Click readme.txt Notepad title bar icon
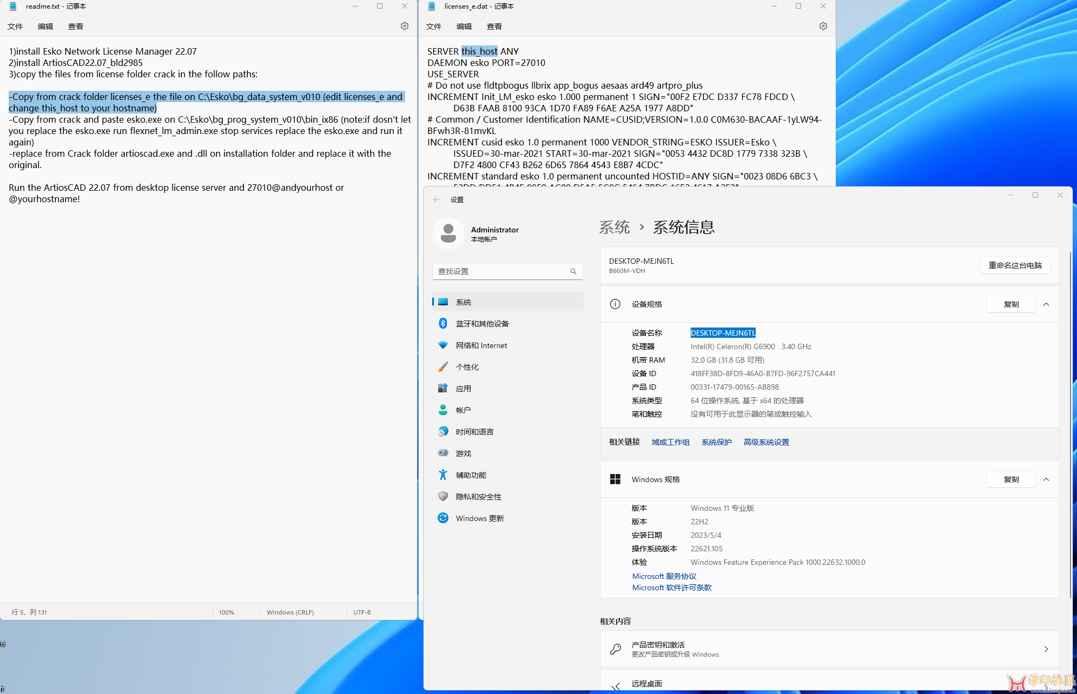Viewport: 1077px width, 694px height. [x=13, y=6]
